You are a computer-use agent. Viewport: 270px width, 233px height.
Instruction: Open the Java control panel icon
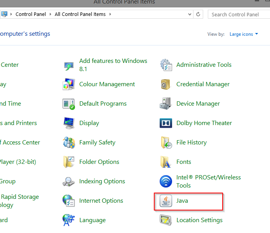pos(166,201)
